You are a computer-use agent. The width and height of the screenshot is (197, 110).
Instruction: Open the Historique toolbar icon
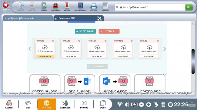55,7
